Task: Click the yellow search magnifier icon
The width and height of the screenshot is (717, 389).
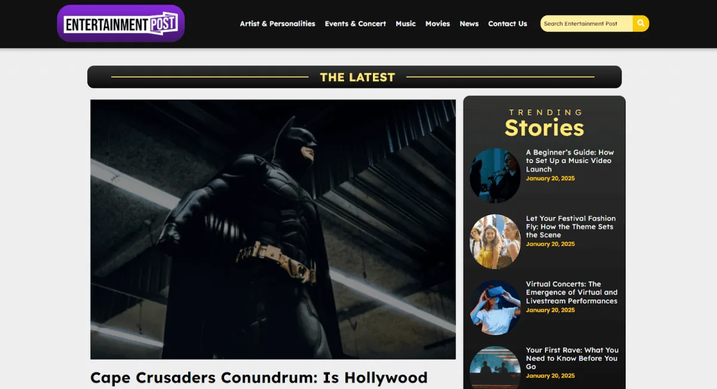Action: tap(641, 23)
